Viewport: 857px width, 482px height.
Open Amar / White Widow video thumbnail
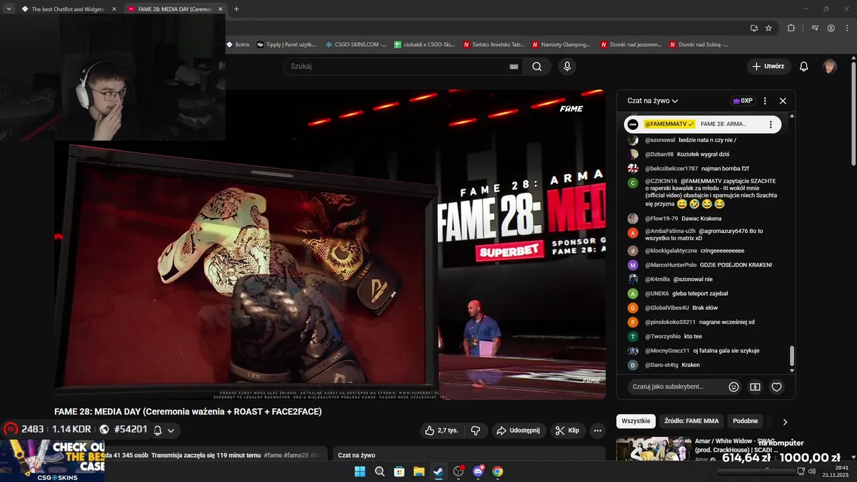click(x=653, y=450)
